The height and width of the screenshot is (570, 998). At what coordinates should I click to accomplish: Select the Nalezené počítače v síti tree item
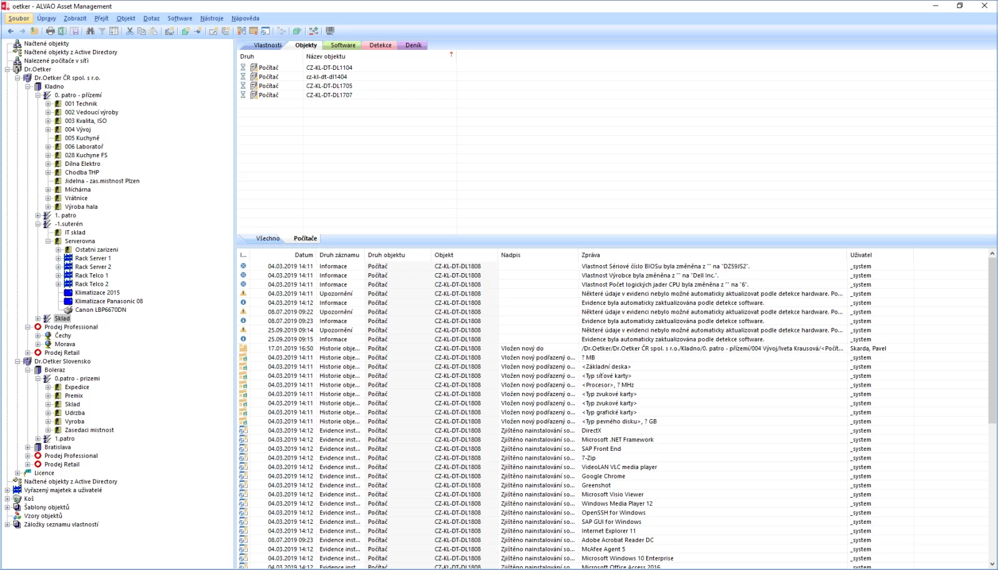tap(56, 60)
